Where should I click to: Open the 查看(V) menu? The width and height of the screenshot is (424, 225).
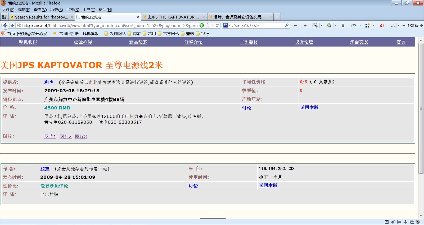pyautogui.click(x=40, y=10)
